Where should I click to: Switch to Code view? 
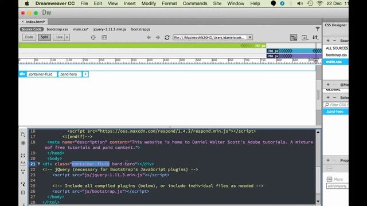pyautogui.click(x=29, y=37)
